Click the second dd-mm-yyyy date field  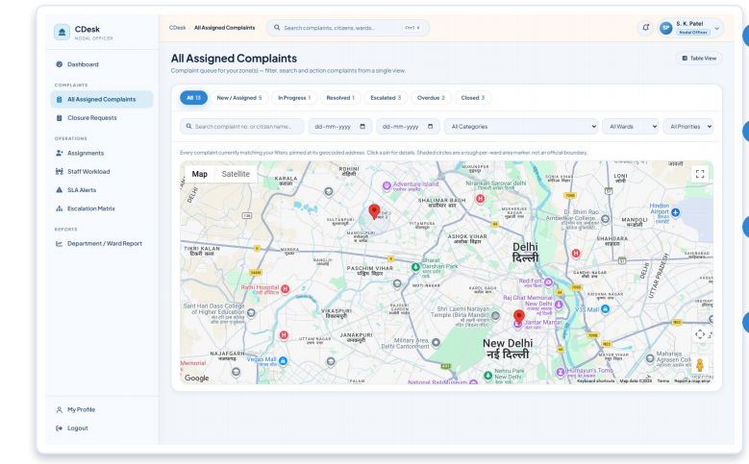pos(408,127)
